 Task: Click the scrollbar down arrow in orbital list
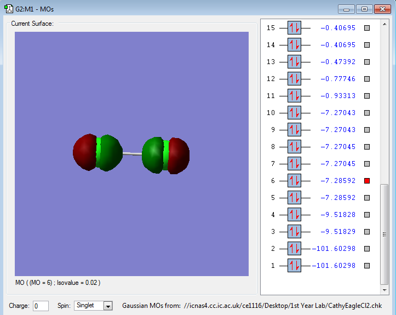pyautogui.click(x=385, y=290)
